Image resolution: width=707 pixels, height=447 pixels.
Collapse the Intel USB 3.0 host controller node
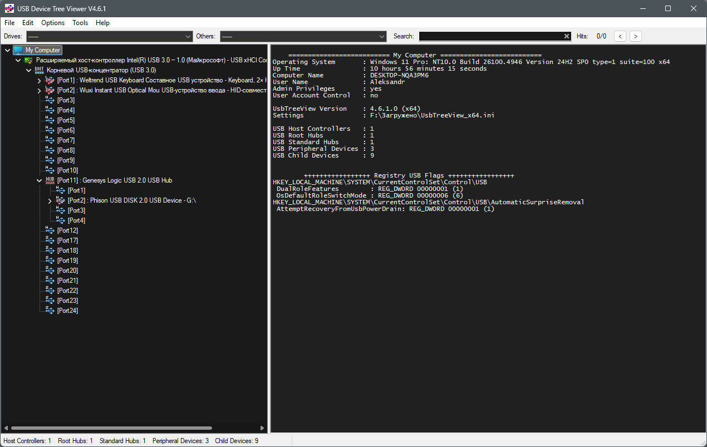point(18,60)
